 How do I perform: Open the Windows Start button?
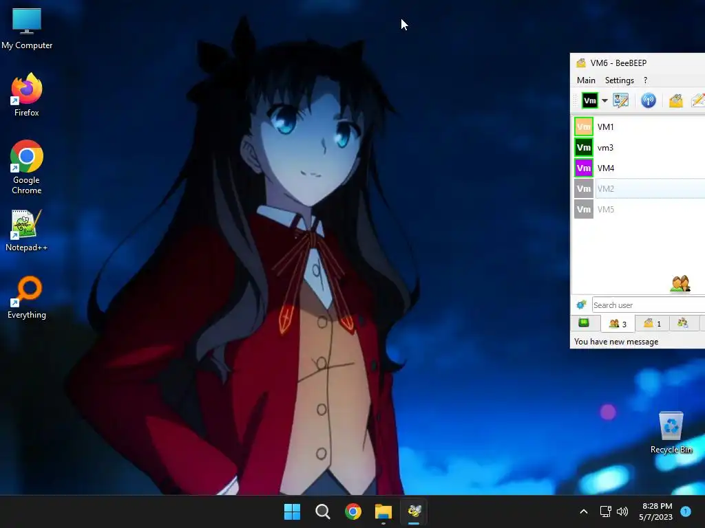point(292,511)
